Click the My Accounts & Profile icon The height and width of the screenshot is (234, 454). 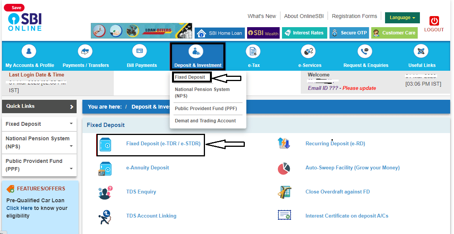click(x=29, y=51)
